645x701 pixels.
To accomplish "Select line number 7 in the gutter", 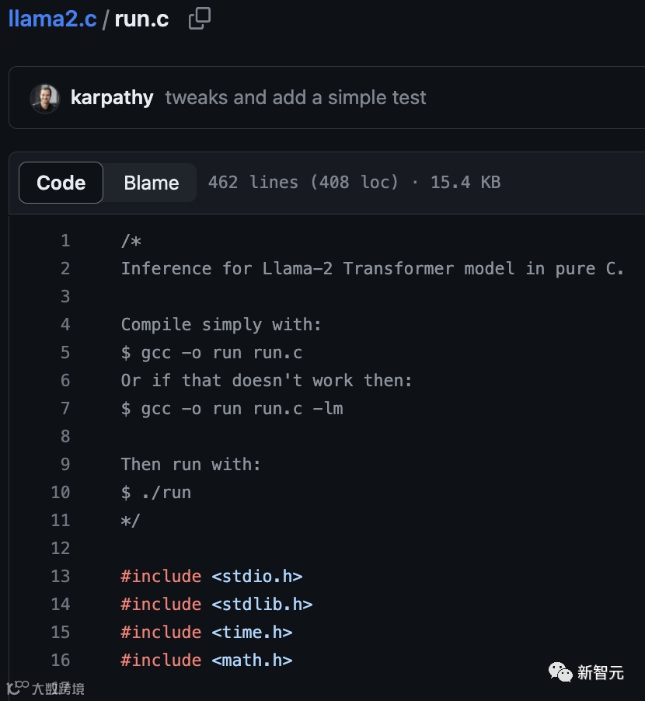I will coord(65,409).
